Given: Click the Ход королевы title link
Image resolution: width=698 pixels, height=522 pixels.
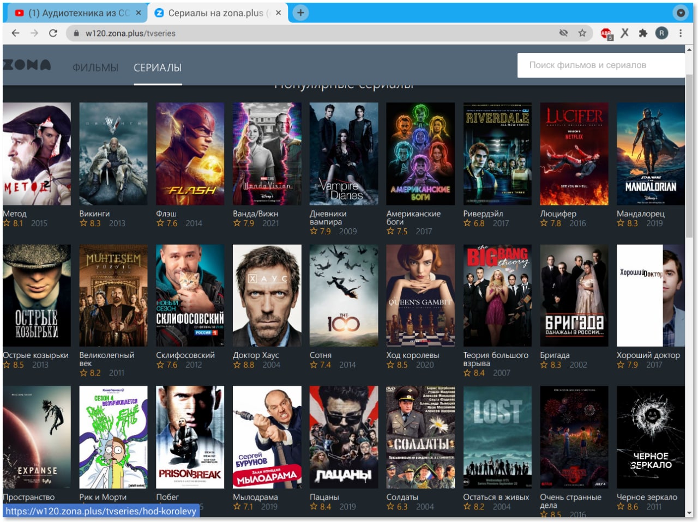Looking at the screenshot, I should (x=413, y=355).
